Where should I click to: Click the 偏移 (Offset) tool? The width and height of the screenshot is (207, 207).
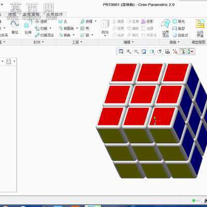pyautogui.click(x=133, y=28)
